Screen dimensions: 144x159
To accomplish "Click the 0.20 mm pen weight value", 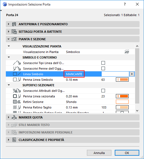I will click(x=72, y=96).
